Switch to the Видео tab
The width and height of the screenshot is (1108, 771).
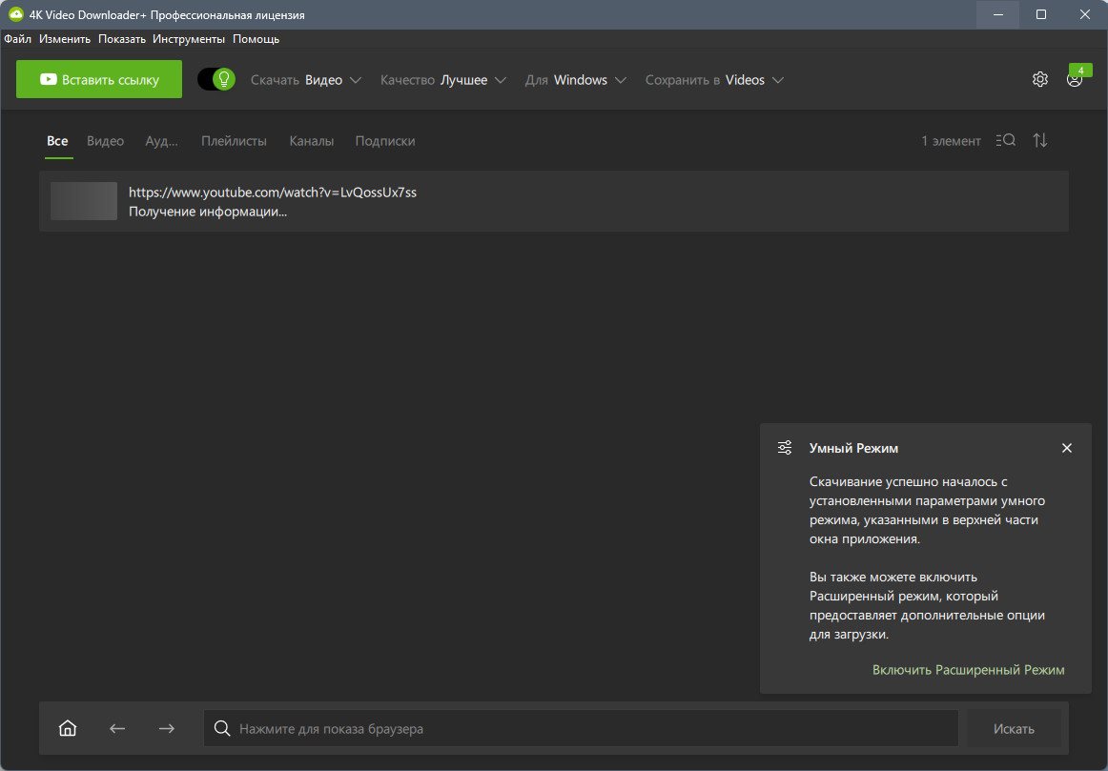(x=105, y=140)
